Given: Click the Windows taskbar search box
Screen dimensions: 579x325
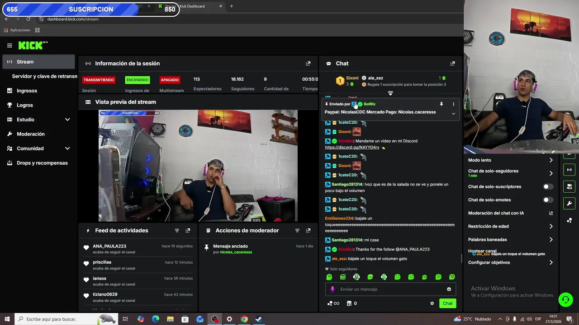Looking at the screenshot, I should point(66,319).
